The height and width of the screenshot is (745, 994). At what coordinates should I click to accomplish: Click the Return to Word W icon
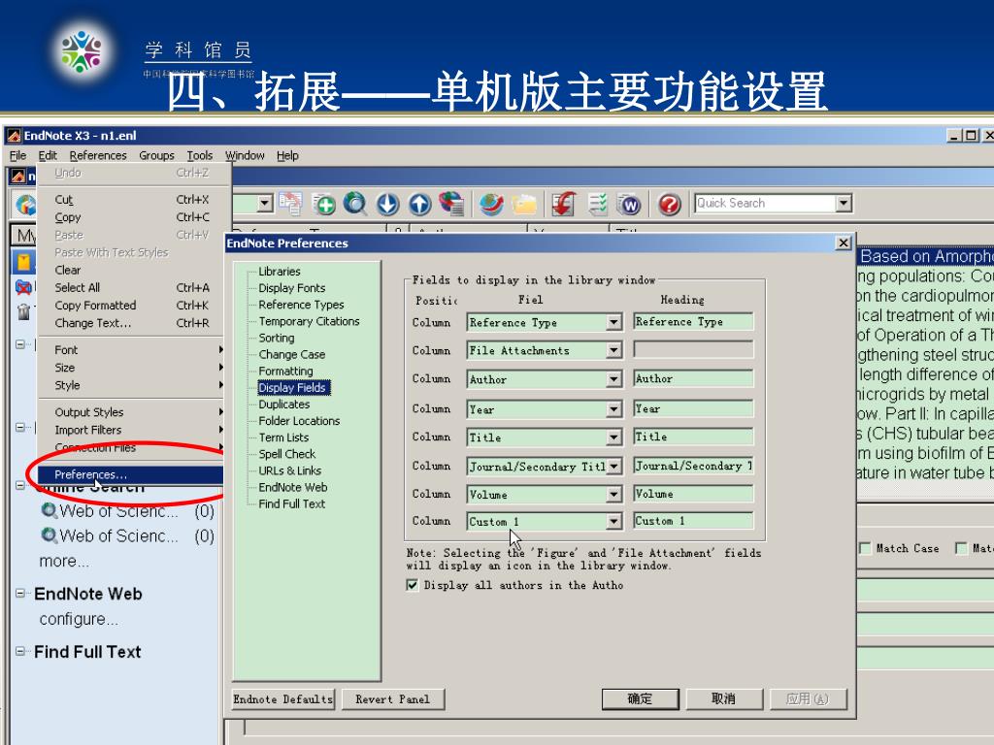point(629,204)
